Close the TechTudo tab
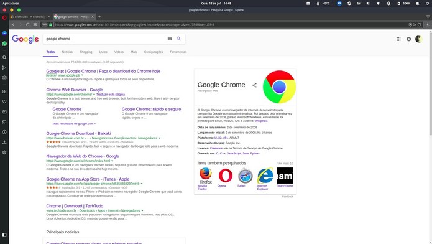The image size is (432, 244). point(48,17)
